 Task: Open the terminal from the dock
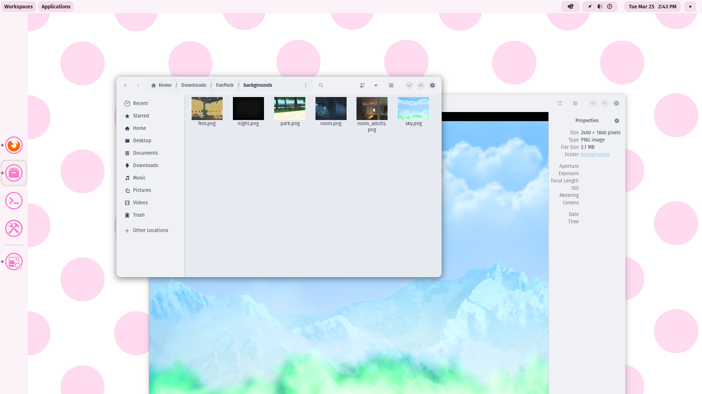click(x=14, y=200)
